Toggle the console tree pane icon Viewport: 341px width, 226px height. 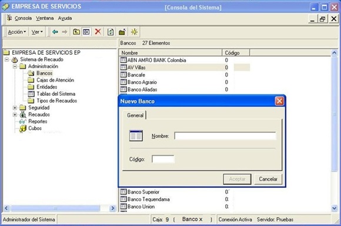point(86,32)
